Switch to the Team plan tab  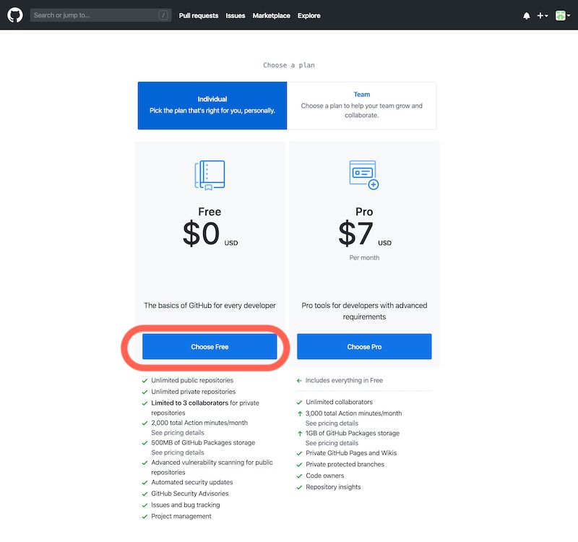click(362, 106)
